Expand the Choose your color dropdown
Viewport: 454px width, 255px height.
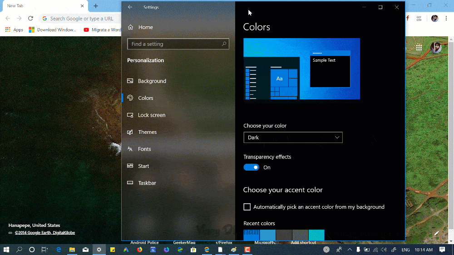293,137
